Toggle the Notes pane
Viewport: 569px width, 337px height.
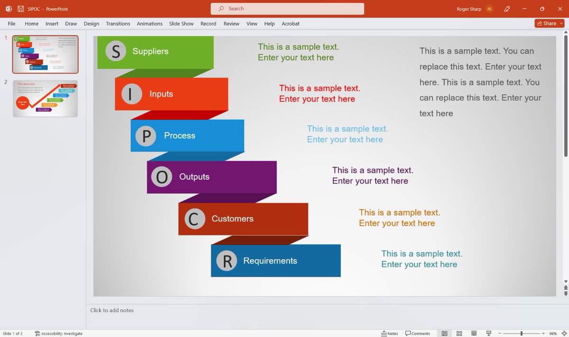point(390,333)
